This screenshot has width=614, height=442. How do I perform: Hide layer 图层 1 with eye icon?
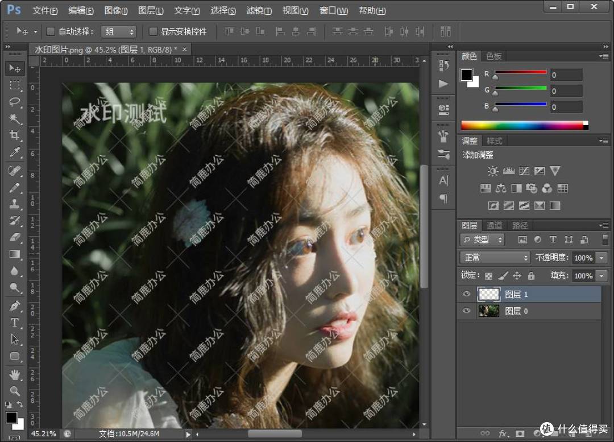pos(466,294)
